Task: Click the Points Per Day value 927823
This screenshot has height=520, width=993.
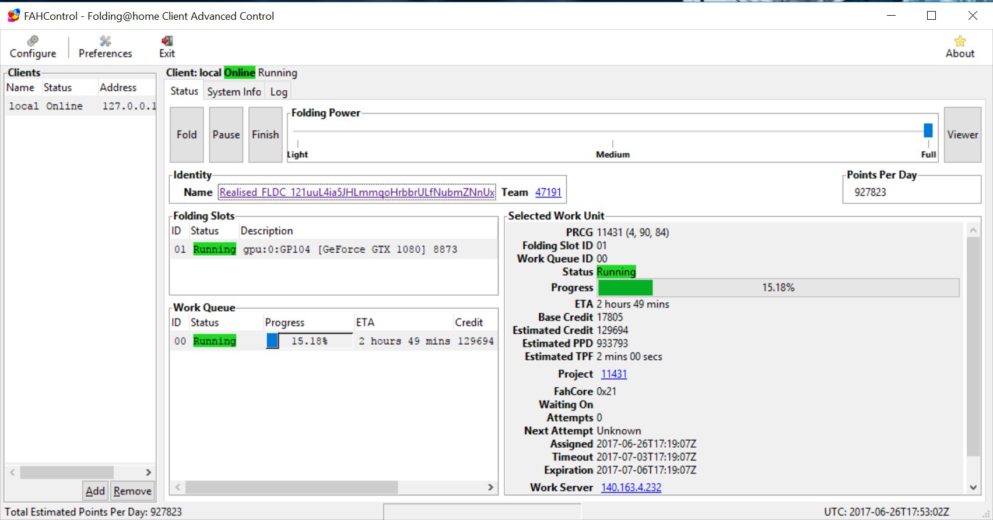Action: tap(870, 192)
